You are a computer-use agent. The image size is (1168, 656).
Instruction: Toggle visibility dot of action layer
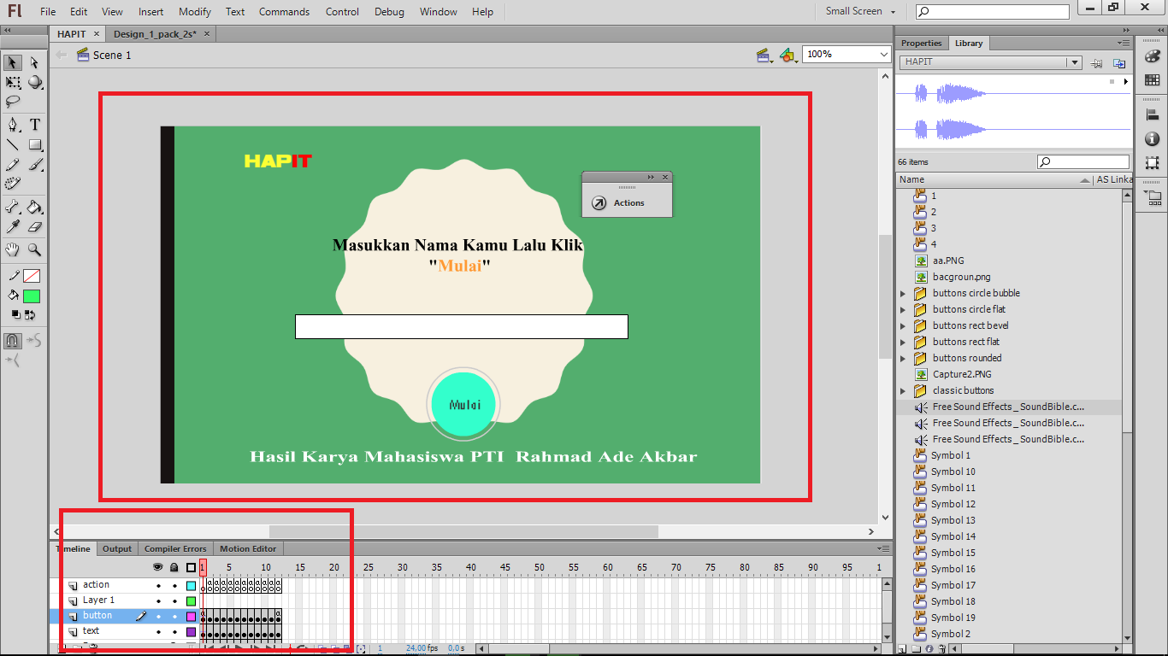pos(157,586)
